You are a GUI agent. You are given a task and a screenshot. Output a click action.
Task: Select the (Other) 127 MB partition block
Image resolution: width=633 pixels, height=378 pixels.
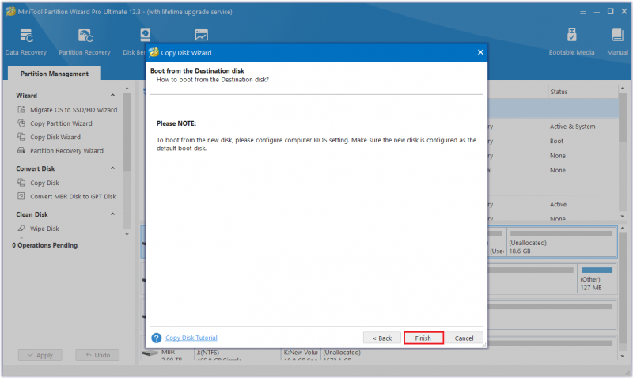pos(597,278)
